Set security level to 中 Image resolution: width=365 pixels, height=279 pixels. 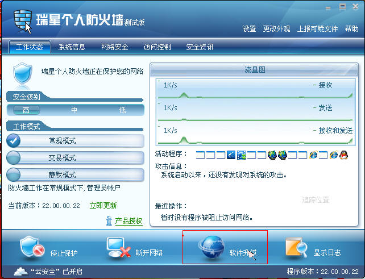click(74, 110)
